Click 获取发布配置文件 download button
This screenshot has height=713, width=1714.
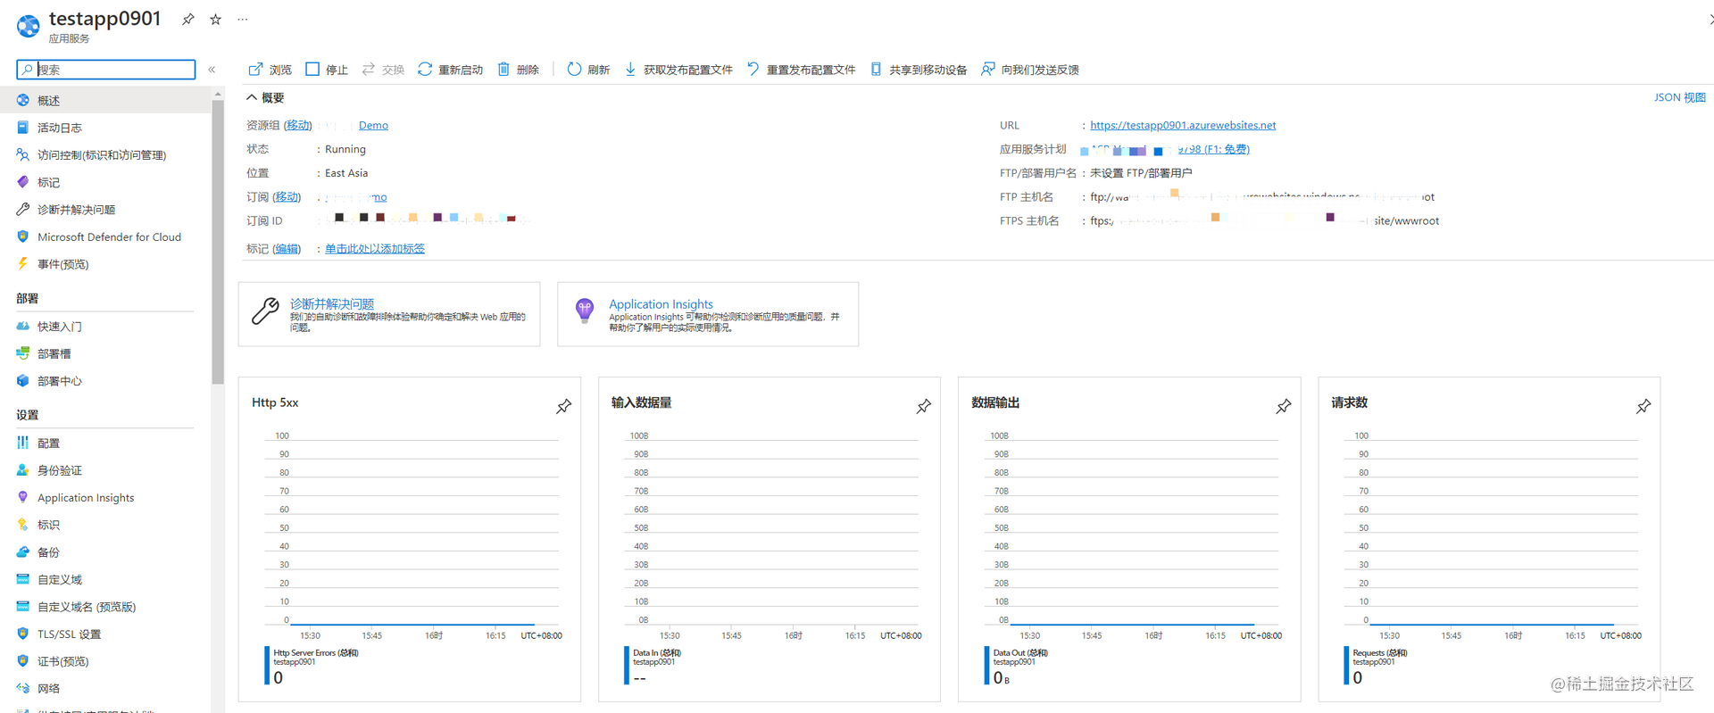pos(678,70)
